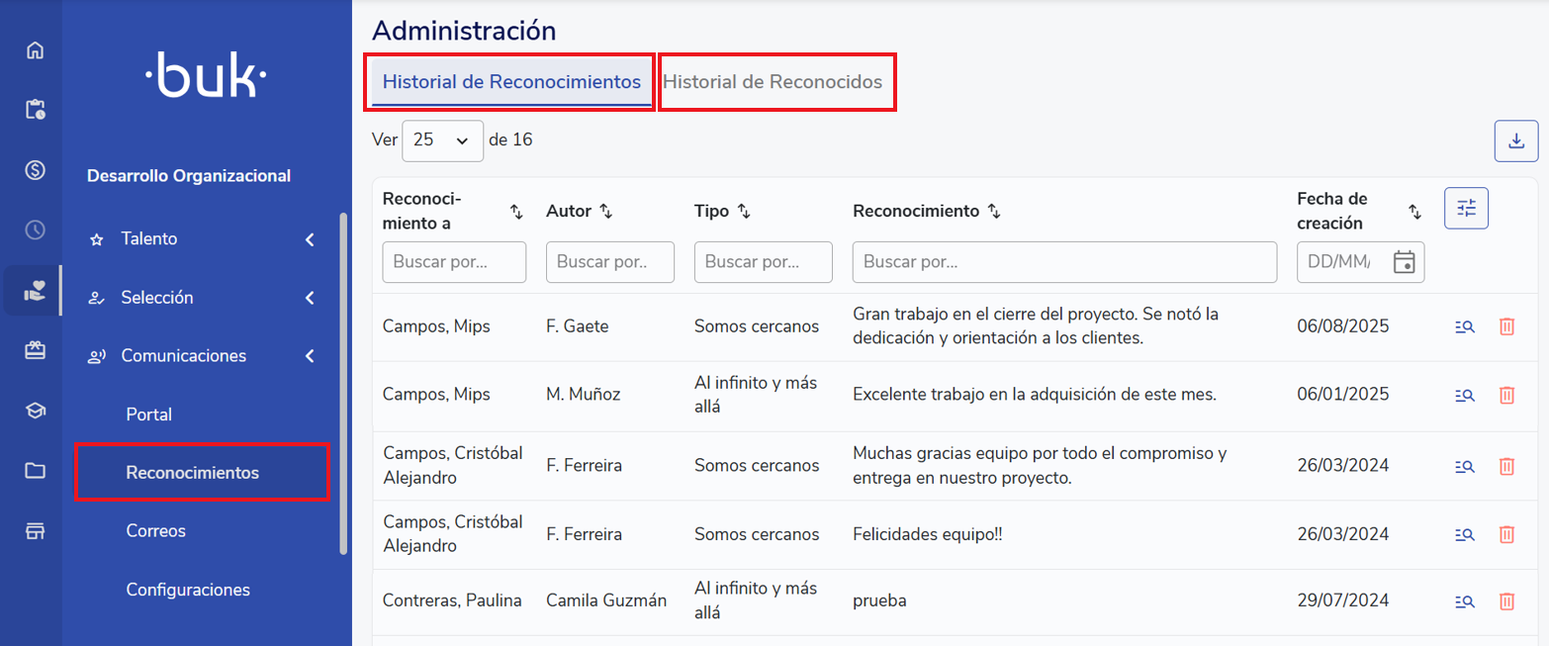Delete the 06/08/2025 recognition row
This screenshot has width=1549, height=646.
(1506, 326)
